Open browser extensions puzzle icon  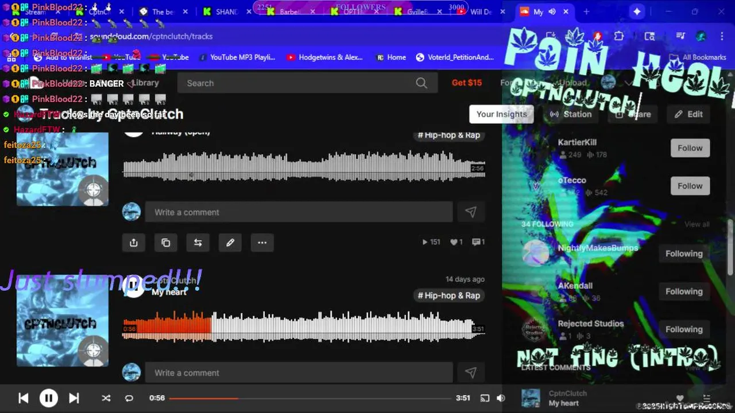tap(618, 36)
